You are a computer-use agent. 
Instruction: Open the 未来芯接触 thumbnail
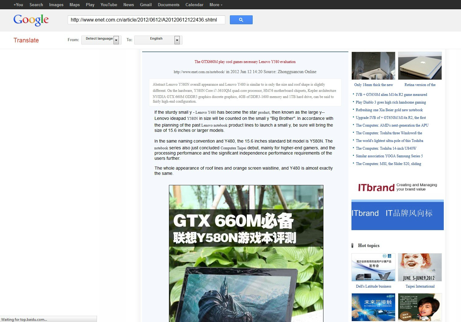373,307
